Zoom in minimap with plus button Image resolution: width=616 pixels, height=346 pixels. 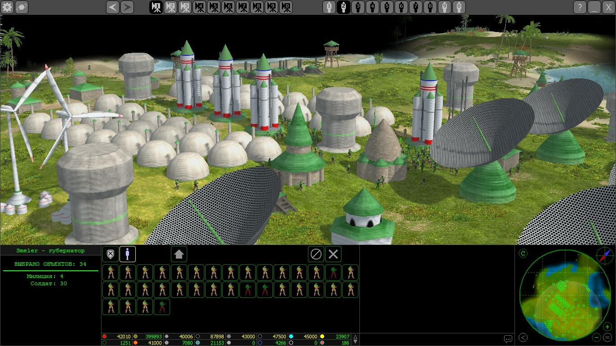[607, 327]
